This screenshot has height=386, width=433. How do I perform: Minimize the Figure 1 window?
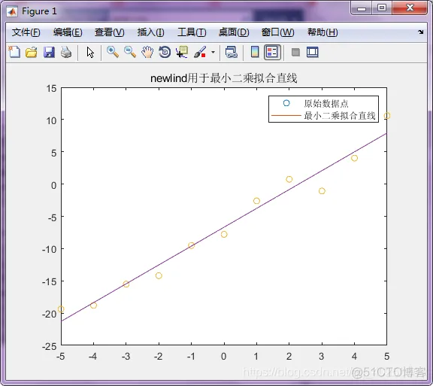pos(362,8)
